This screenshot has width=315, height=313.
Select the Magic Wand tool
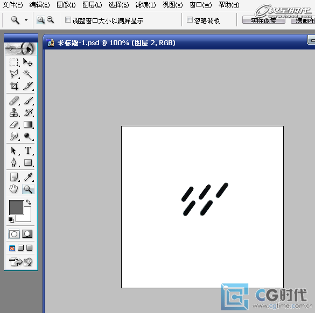27,74
